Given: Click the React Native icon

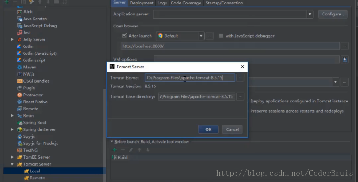Looking at the screenshot, I should pos(19,102).
